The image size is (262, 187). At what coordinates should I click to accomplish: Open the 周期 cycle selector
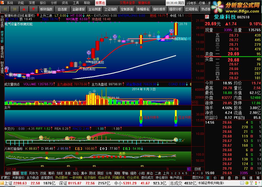(117, 173)
